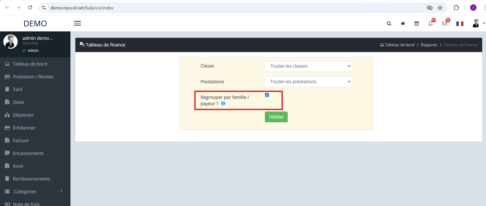The image size is (486, 206).
Task: Click the info icon beside payeur label
Action: 223,104
